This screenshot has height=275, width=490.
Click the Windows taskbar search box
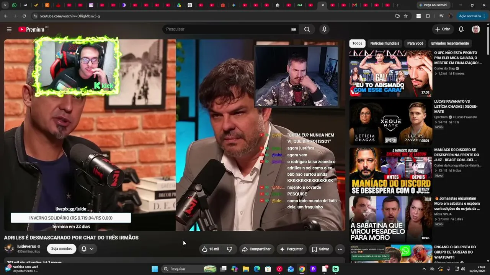click(x=189, y=269)
